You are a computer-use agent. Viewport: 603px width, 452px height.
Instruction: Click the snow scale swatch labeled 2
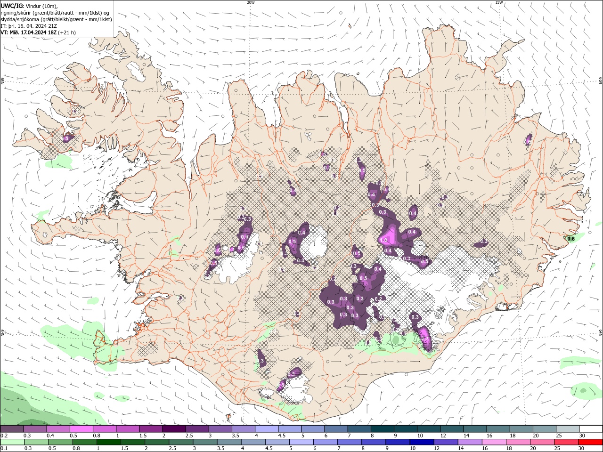(x=174, y=429)
